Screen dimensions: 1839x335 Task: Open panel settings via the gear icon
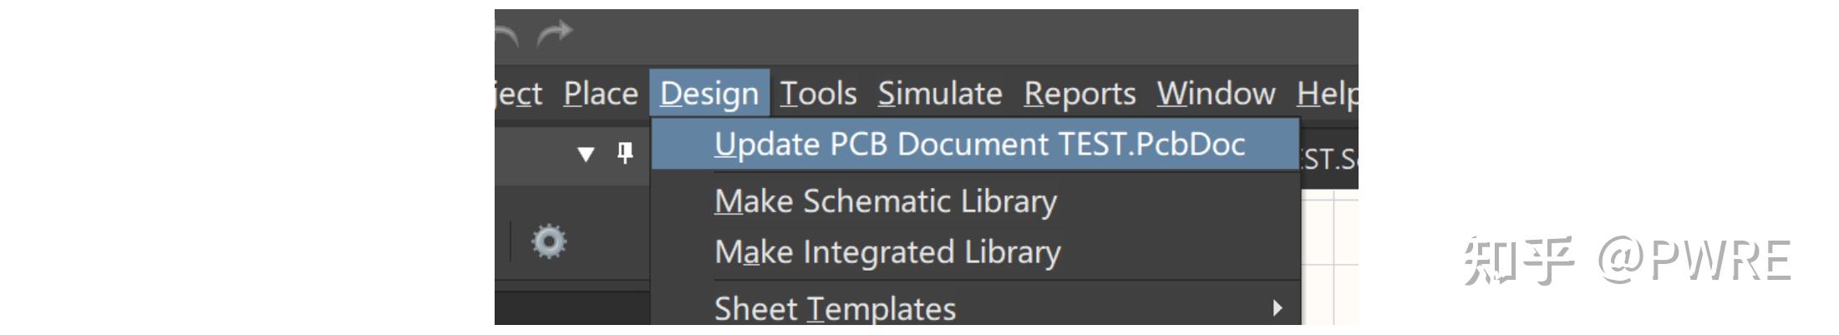549,242
